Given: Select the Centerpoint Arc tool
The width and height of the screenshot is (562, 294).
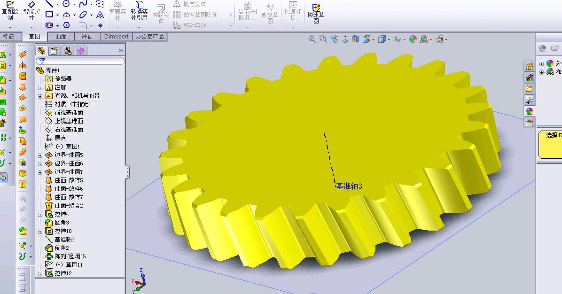Looking at the screenshot, I should [x=66, y=15].
